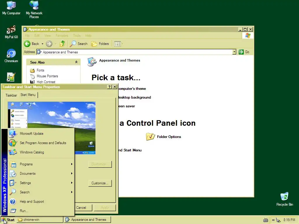The height and width of the screenshot is (224, 299).
Task: Click the system tray icon beside the clock
Action: click(278, 220)
